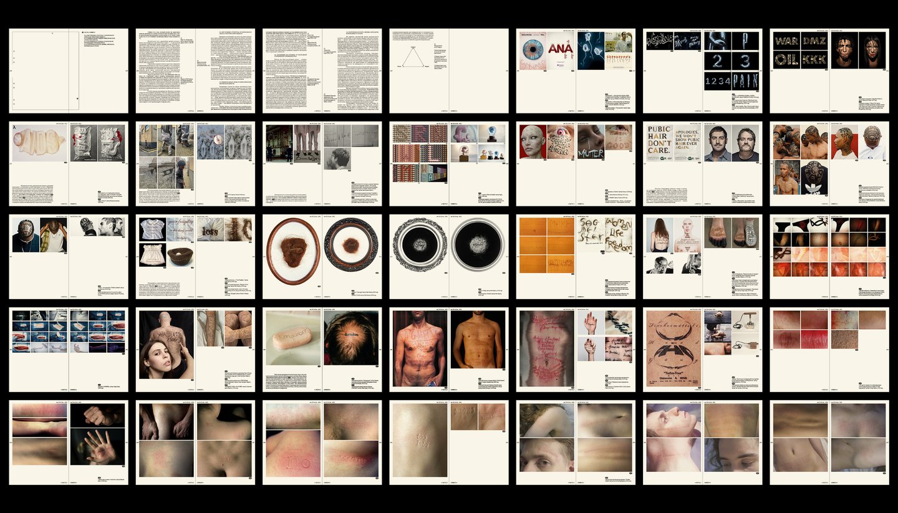Select the open palm hand photo
This screenshot has height=513, width=898.
click(97, 447)
